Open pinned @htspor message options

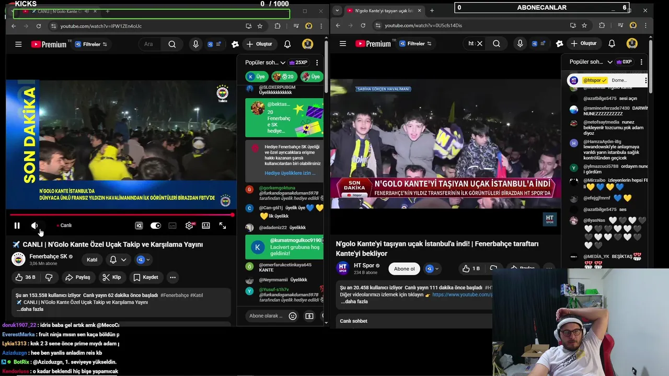[x=645, y=80]
